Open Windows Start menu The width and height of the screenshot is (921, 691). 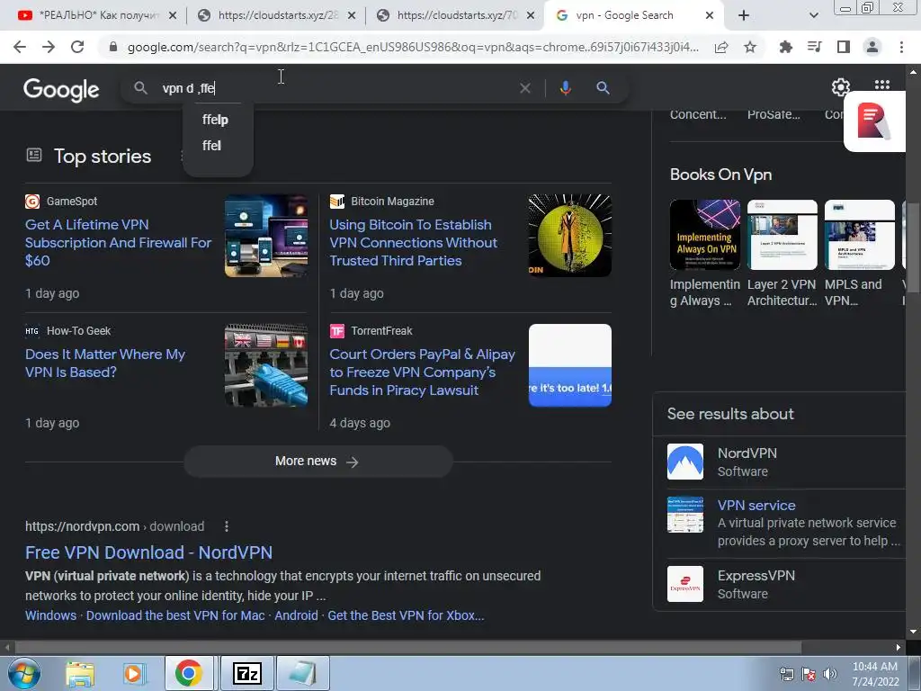tap(23, 673)
